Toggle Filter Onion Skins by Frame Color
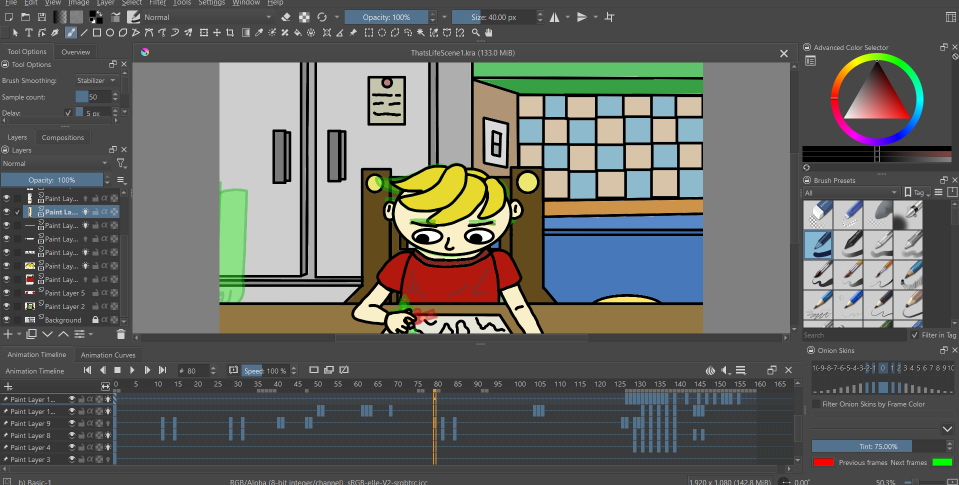The width and height of the screenshot is (959, 485). (x=817, y=404)
